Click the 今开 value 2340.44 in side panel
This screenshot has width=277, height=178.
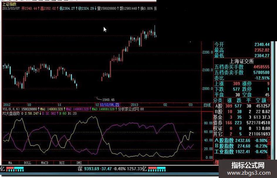[x=262, y=45]
